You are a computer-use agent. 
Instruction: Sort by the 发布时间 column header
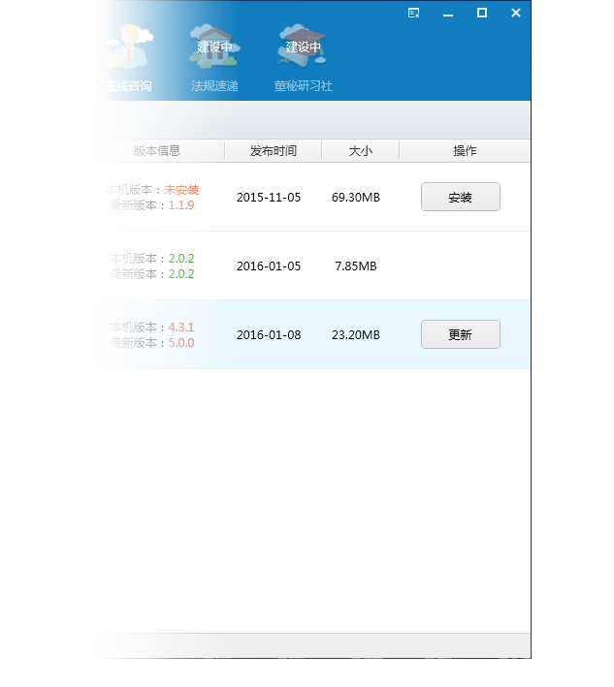pyautogui.click(x=273, y=151)
